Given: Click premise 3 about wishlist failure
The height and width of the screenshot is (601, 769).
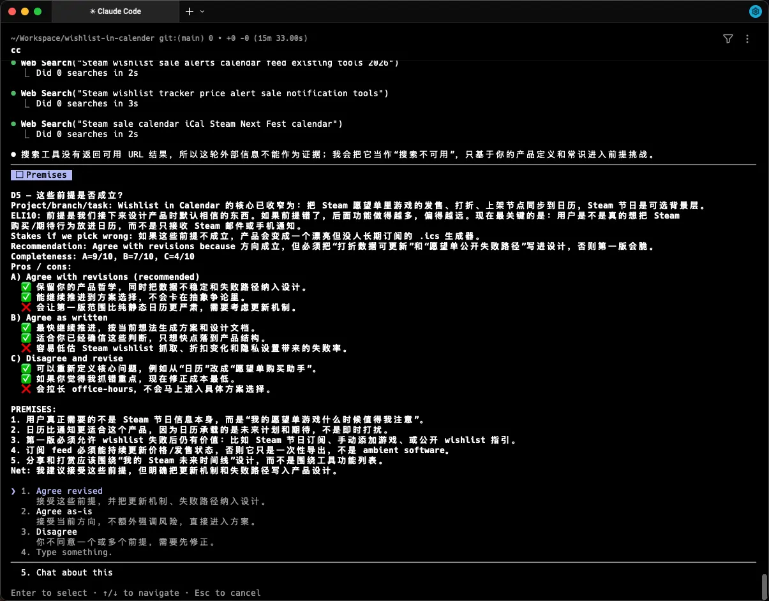Looking at the screenshot, I should pos(264,440).
